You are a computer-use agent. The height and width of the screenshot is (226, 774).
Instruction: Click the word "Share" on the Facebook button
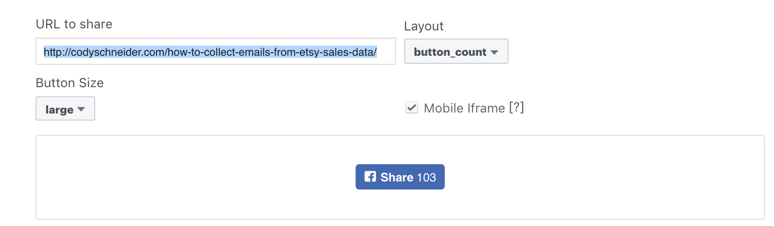(x=397, y=177)
